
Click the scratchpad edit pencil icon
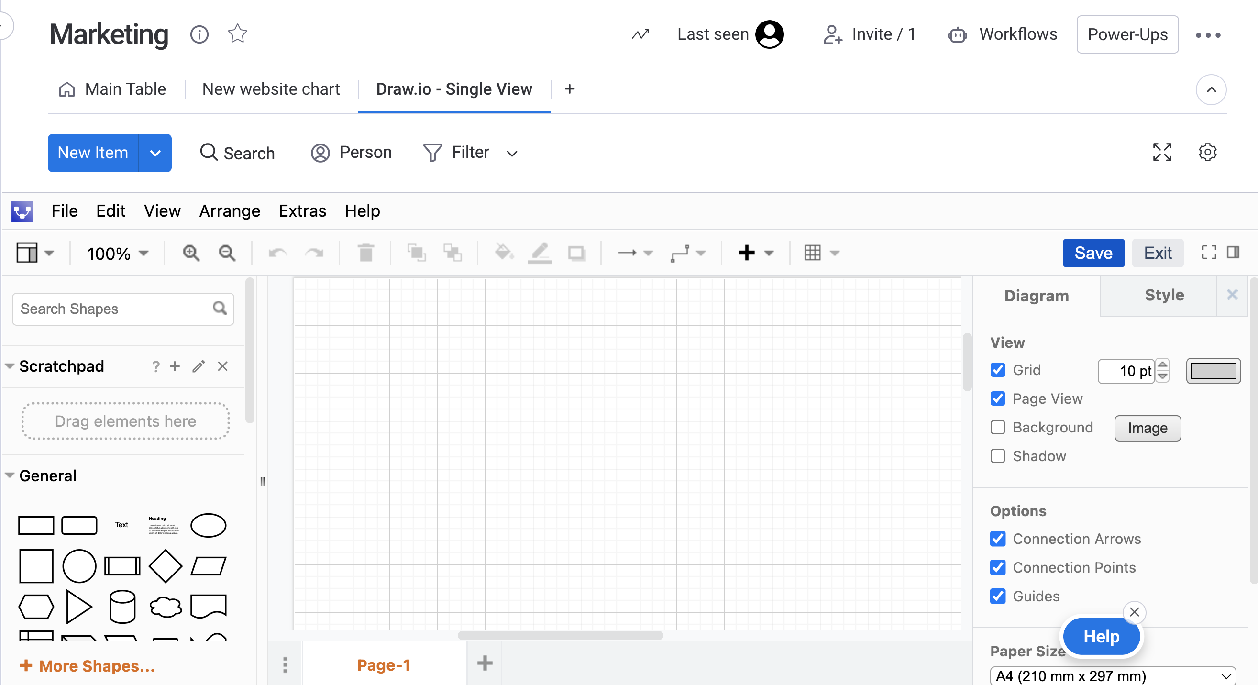(x=199, y=366)
